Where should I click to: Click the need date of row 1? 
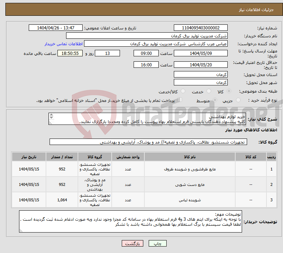[29, 169]
